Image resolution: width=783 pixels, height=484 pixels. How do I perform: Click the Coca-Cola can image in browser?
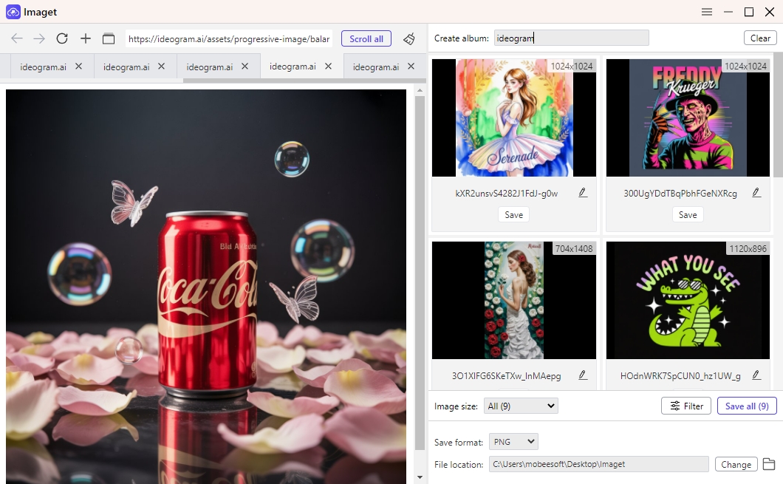coord(206,287)
